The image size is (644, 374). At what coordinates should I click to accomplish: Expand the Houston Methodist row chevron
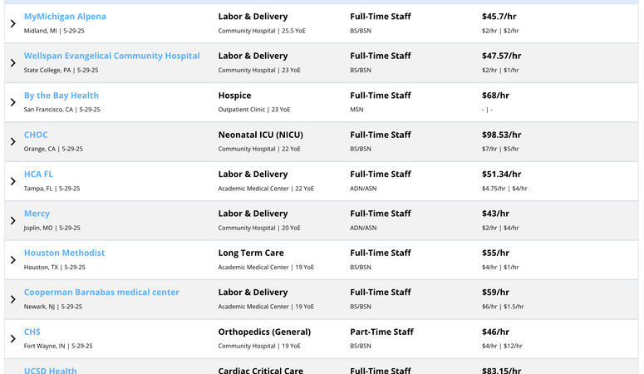13,260
